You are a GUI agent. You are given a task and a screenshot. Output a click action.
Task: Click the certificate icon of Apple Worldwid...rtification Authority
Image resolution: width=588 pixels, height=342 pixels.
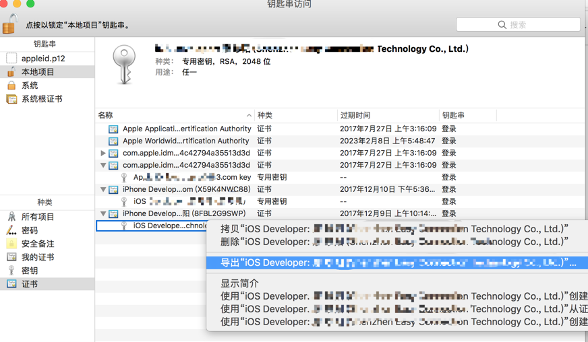point(113,141)
